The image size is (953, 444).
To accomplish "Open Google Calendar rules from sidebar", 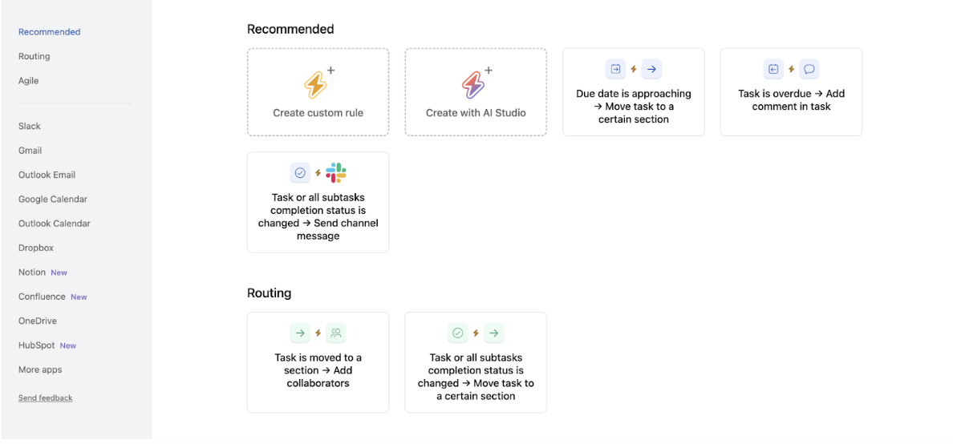I will pyautogui.click(x=53, y=200).
